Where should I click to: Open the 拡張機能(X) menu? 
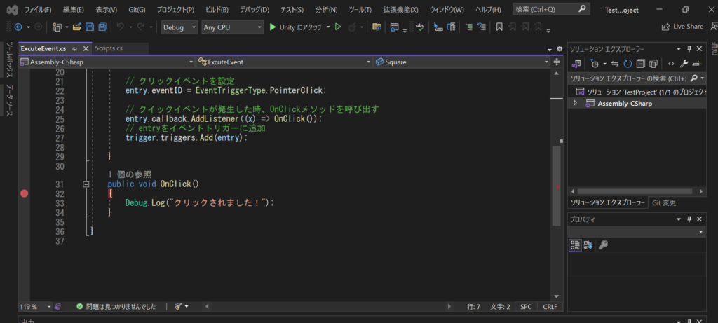400,10
